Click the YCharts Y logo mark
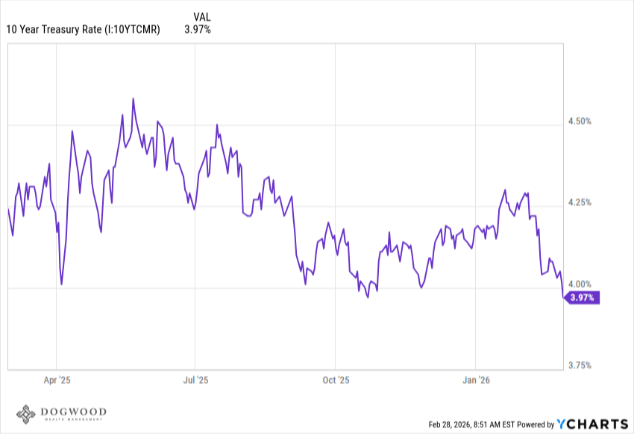 (x=562, y=424)
